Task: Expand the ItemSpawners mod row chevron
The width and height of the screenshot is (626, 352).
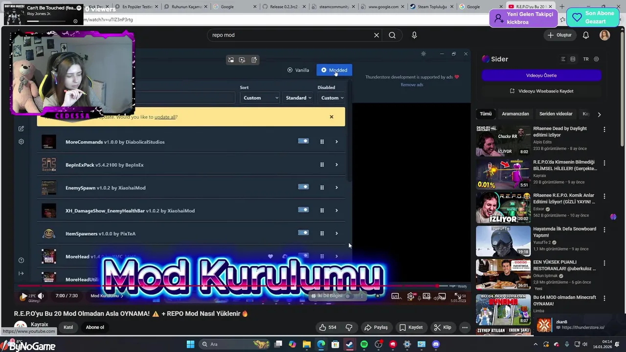Action: 336,234
